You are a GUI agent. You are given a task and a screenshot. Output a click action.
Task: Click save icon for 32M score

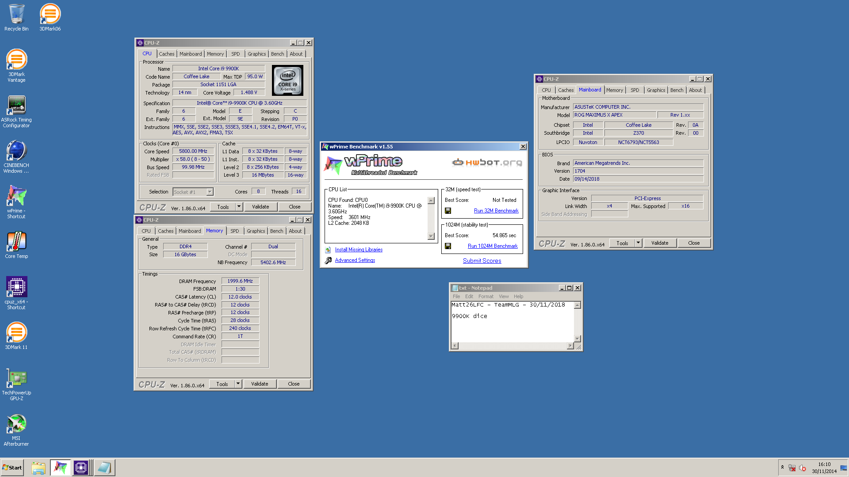[448, 211]
